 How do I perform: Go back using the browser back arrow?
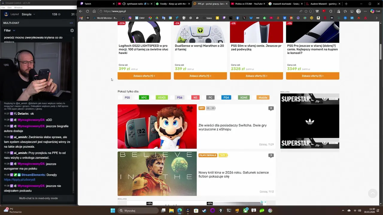pyautogui.click(x=80, y=11)
